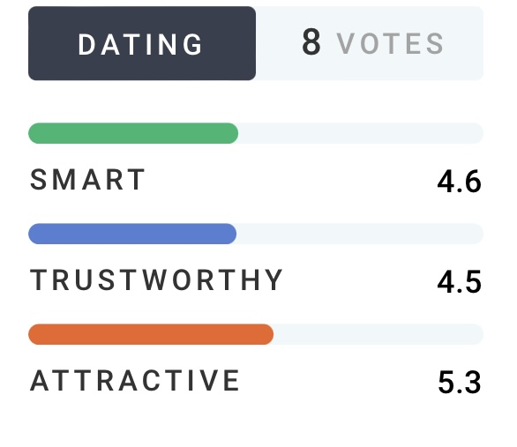
Task: Select the DATING tab
Action: pos(142,43)
